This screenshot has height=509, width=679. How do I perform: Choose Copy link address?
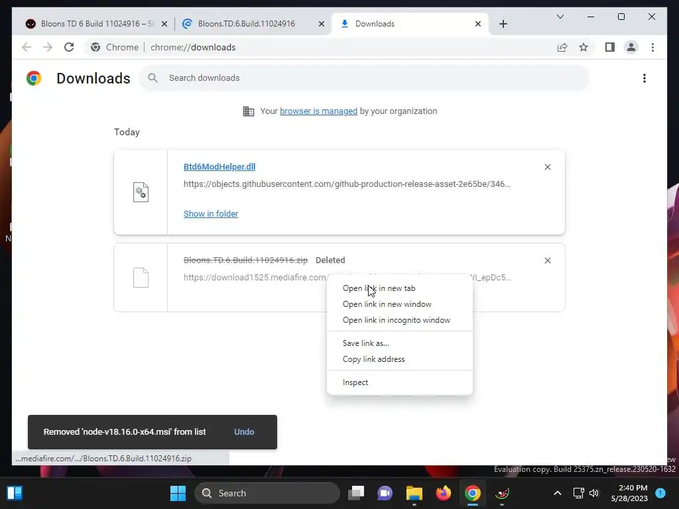399,359
